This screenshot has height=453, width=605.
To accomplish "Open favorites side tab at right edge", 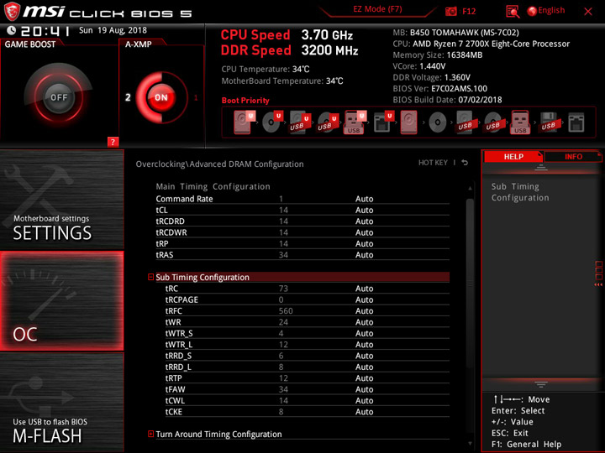I will point(599,273).
